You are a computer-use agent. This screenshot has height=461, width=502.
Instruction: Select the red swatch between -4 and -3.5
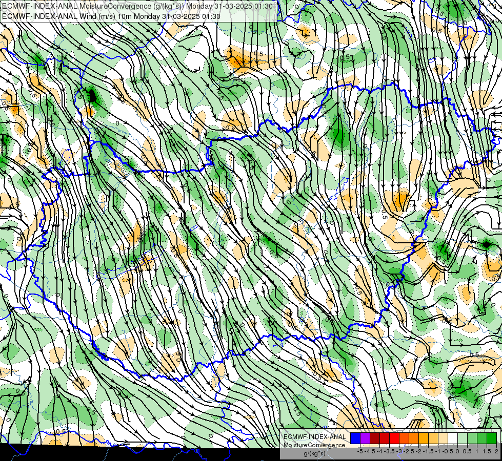pos(385,438)
